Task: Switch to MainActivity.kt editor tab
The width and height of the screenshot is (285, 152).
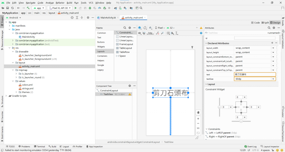Action: coord(108,17)
